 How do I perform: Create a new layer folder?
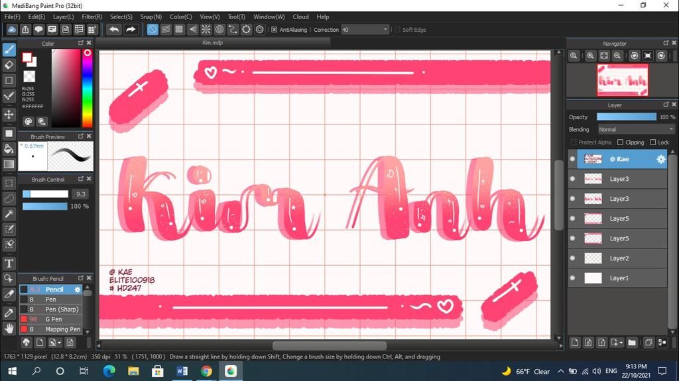click(632, 343)
